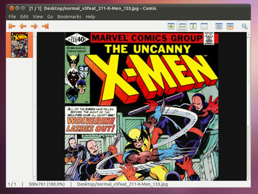
Task: Toggle fit width mode icon
Action: pyautogui.click(x=182, y=26)
